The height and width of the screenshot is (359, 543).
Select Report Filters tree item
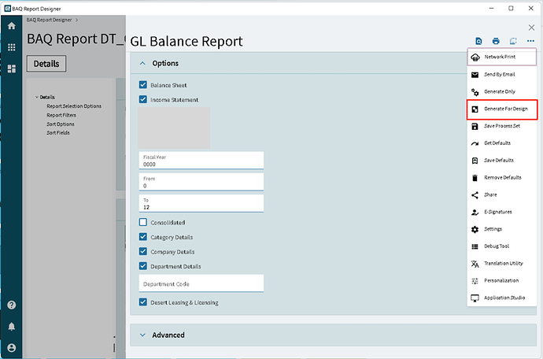pos(61,116)
